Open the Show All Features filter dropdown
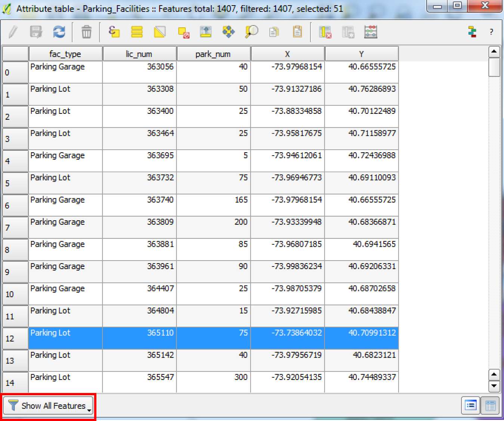504x421 pixels. click(49, 406)
